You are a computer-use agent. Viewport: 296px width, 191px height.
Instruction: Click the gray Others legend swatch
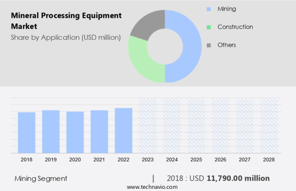tap(209, 45)
